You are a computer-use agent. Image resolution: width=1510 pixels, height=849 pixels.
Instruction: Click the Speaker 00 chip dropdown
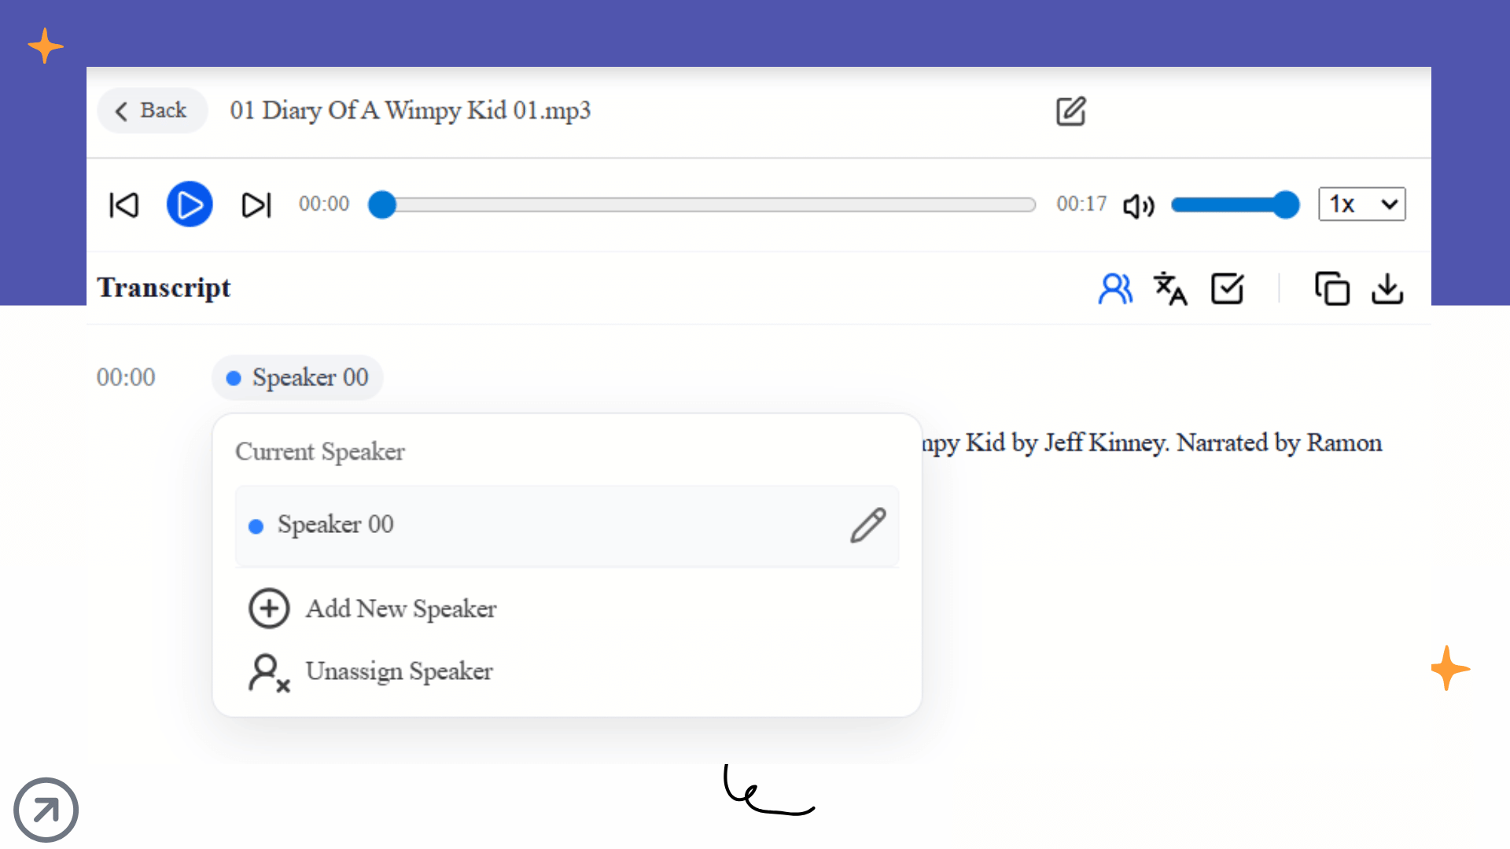pos(297,378)
